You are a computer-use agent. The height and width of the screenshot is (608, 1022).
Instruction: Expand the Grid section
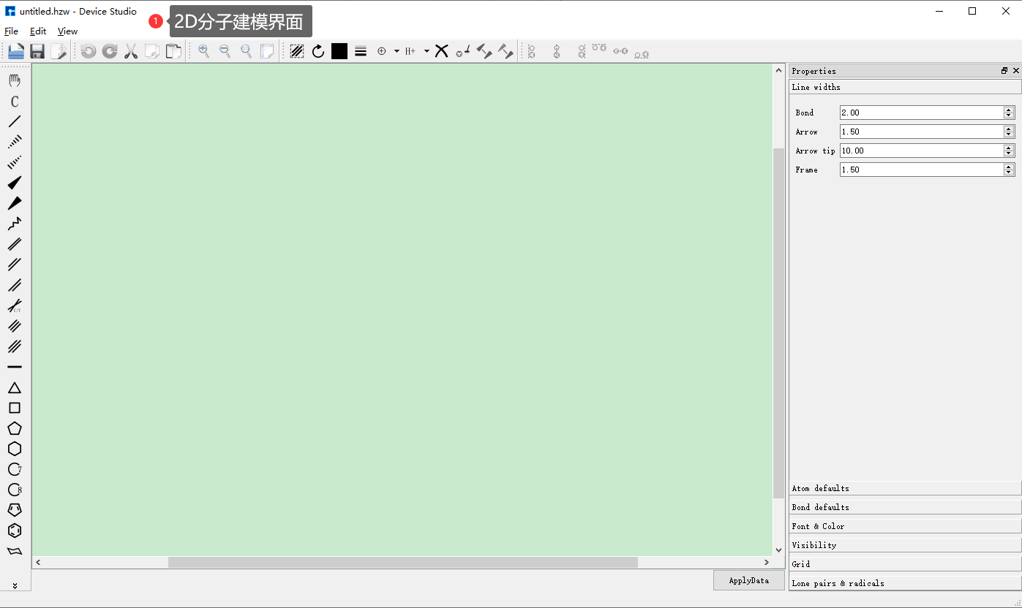tap(905, 564)
